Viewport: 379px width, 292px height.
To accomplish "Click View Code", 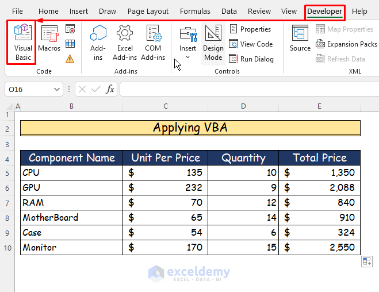I will 251,44.
